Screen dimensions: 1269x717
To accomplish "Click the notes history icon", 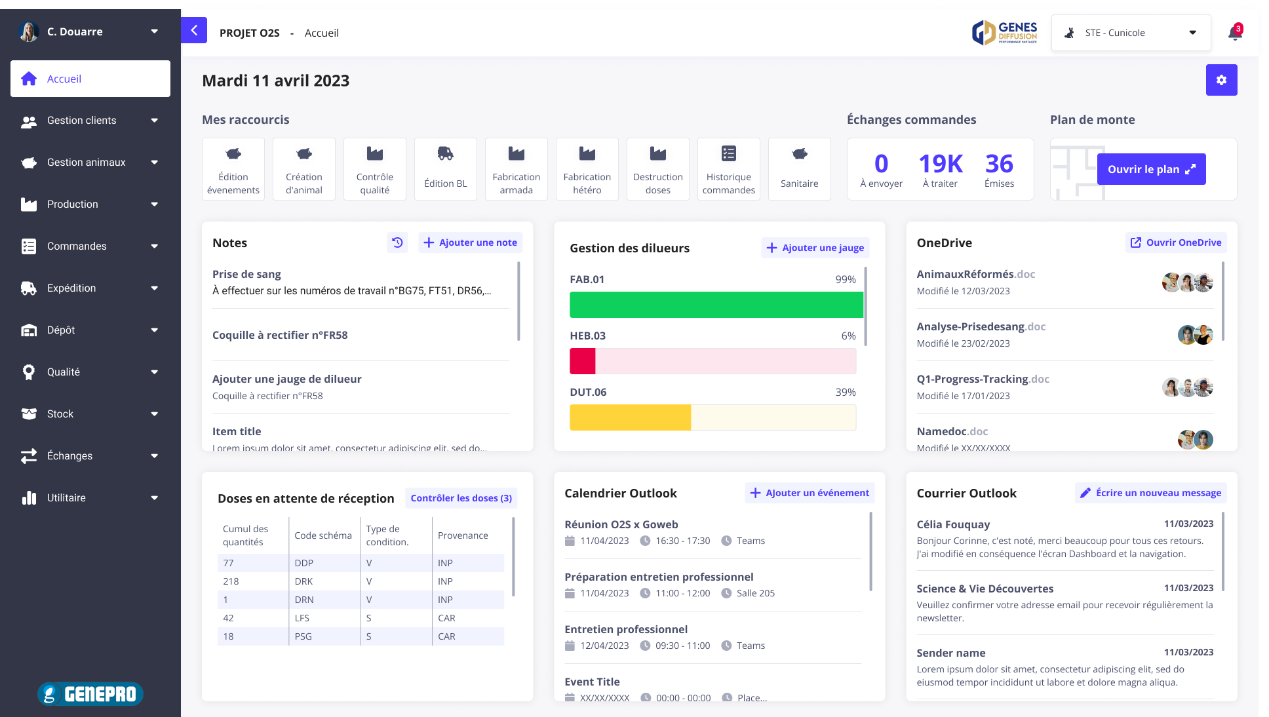I will point(397,242).
